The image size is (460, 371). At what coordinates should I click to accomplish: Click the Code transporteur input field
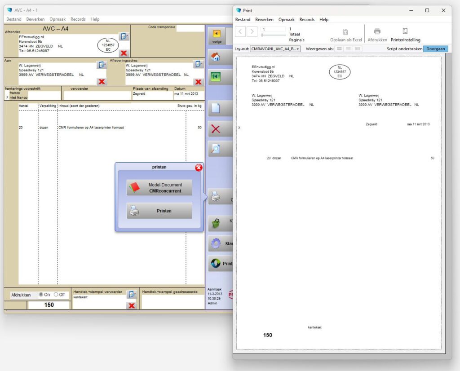pyautogui.click(x=190, y=28)
